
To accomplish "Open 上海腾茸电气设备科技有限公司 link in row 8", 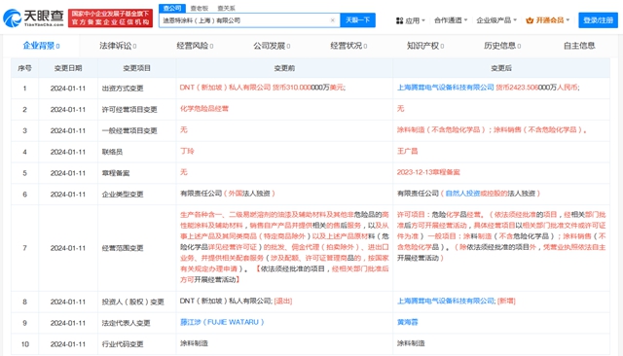I will click(446, 301).
